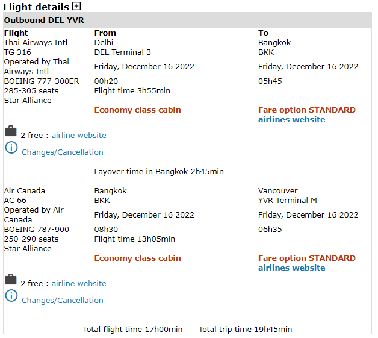
Task: Click the Flight details heading
Action: (36, 7)
